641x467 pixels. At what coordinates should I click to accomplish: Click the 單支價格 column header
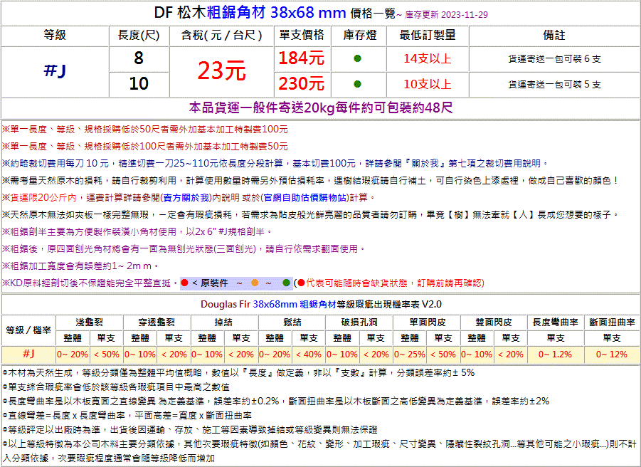302,35
